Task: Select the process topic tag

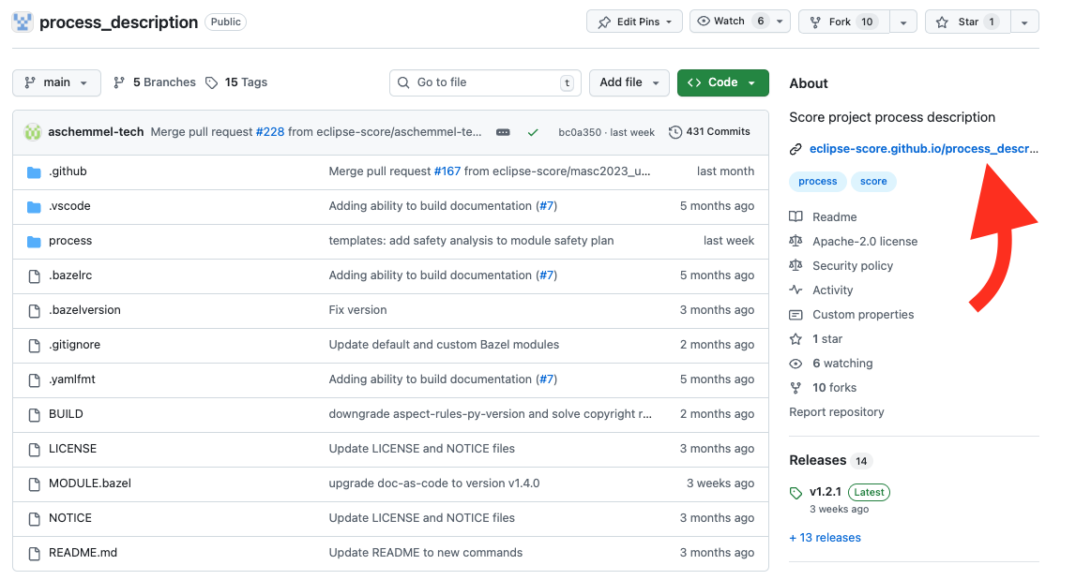Action: point(817,181)
